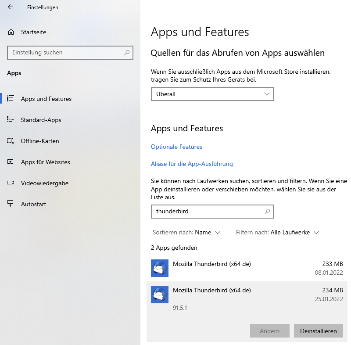Open Aliase für die App-Ausführung link

click(192, 164)
